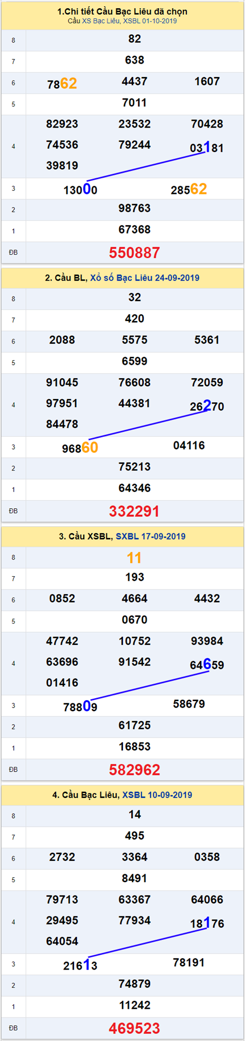This screenshot has width=245, height=1041.
Task: Click number 96860 with orange digits
Action: (80, 448)
